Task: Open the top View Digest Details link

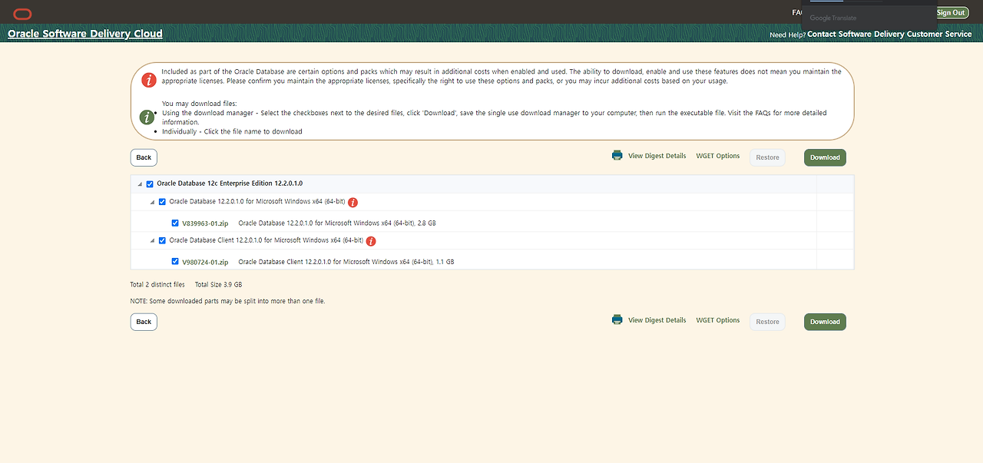Action: pyautogui.click(x=657, y=156)
